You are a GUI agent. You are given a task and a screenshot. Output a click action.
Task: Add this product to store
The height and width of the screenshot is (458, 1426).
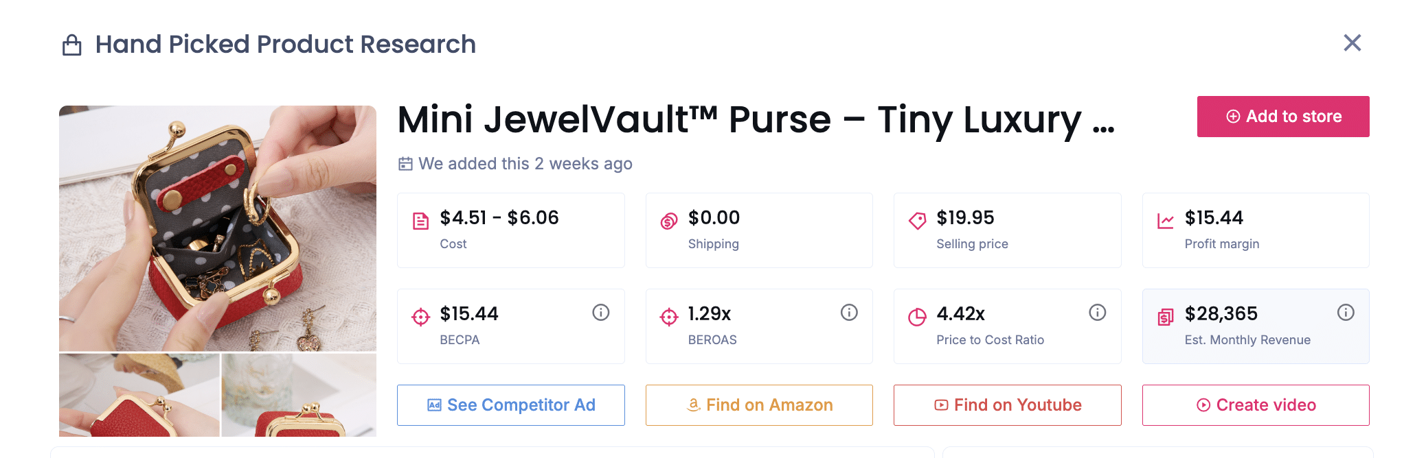click(x=1282, y=117)
